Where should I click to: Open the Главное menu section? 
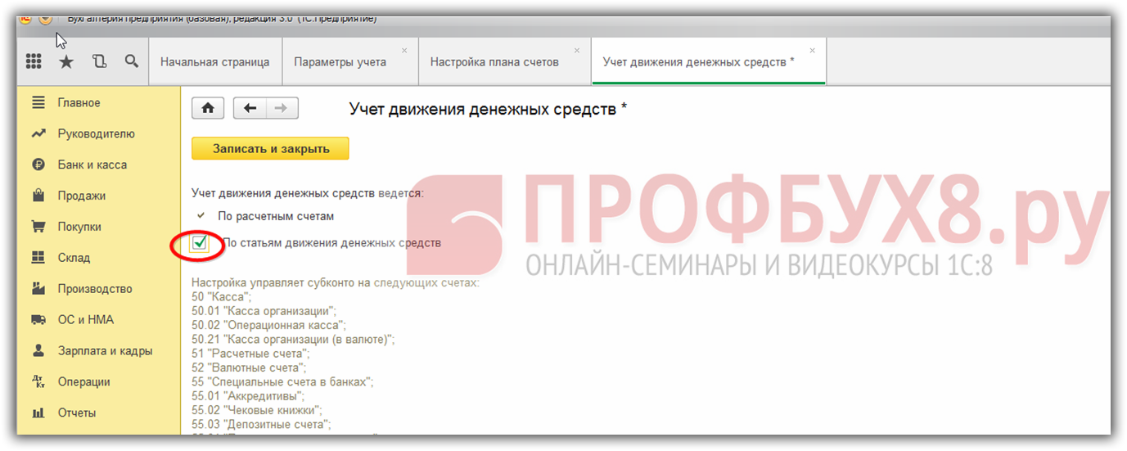pos(79,103)
